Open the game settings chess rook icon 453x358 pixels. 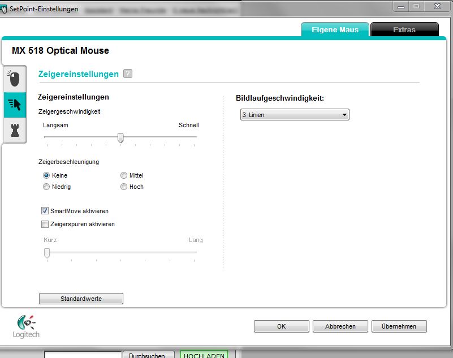coord(15,130)
